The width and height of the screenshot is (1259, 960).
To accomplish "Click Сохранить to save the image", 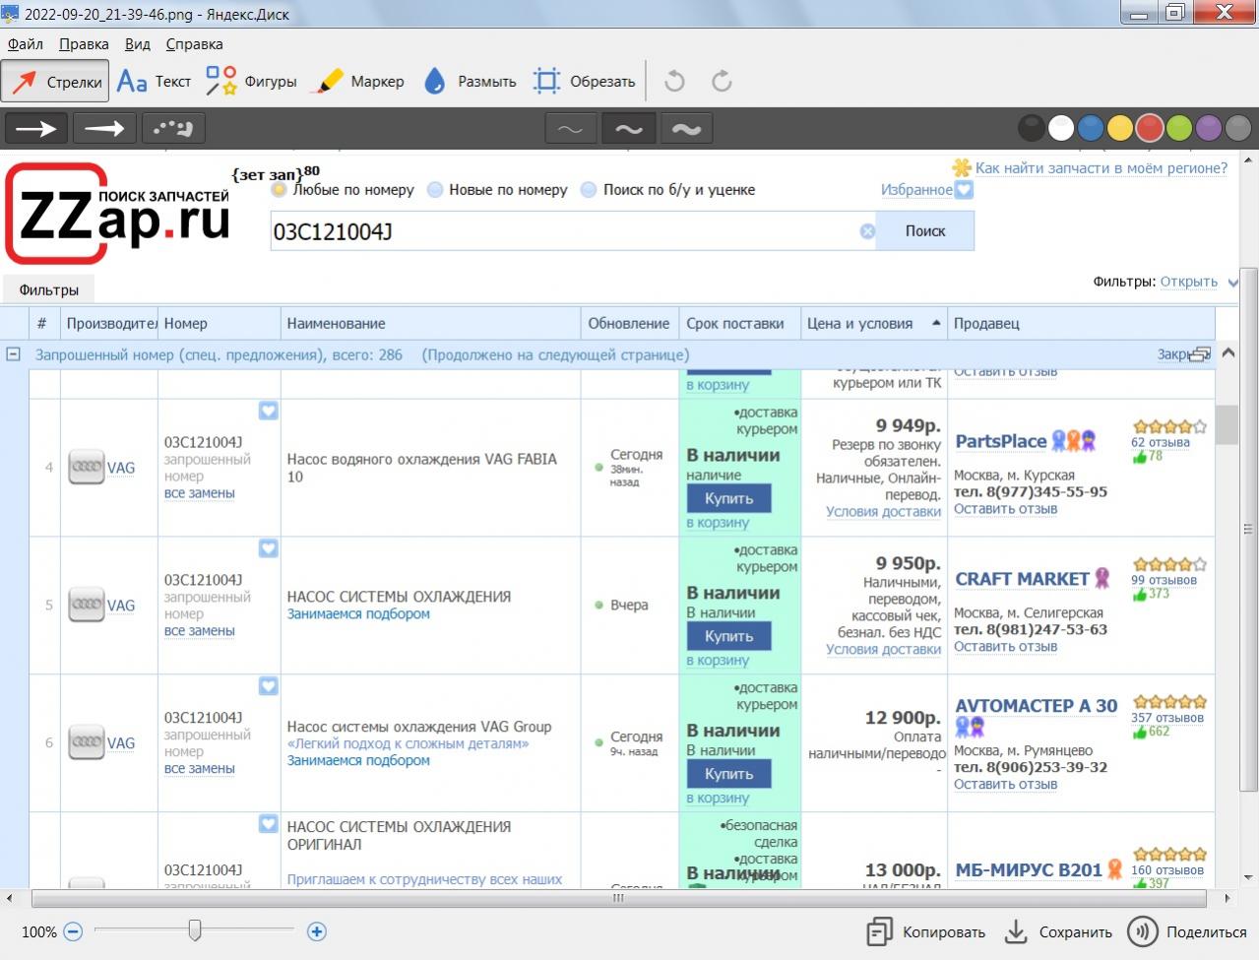I will click(1057, 931).
